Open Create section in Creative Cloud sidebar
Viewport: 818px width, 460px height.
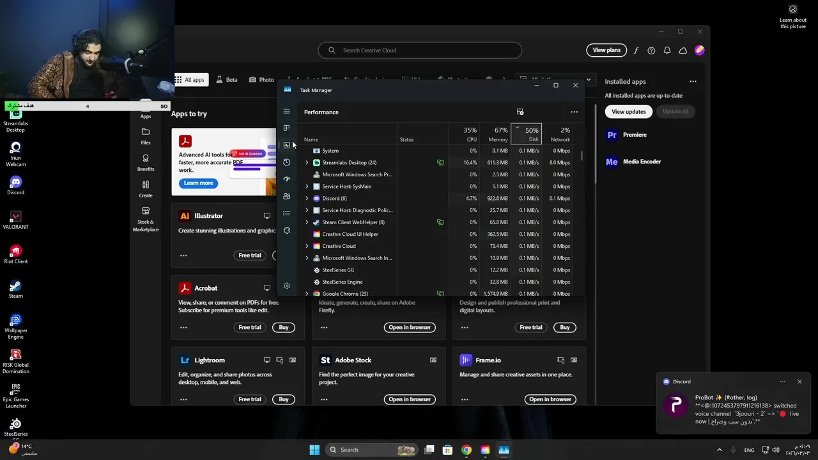point(146,189)
